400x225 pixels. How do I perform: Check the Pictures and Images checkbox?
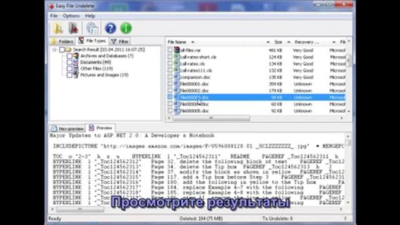pyautogui.click(x=69, y=75)
